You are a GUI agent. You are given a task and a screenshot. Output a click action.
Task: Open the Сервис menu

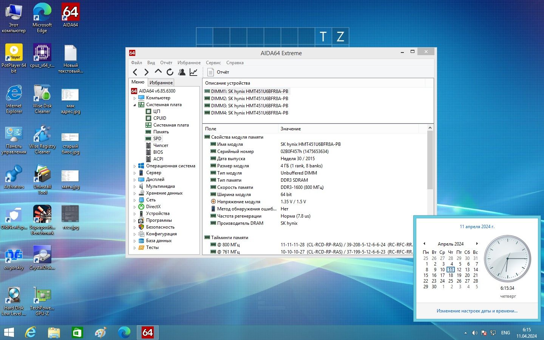coord(213,63)
